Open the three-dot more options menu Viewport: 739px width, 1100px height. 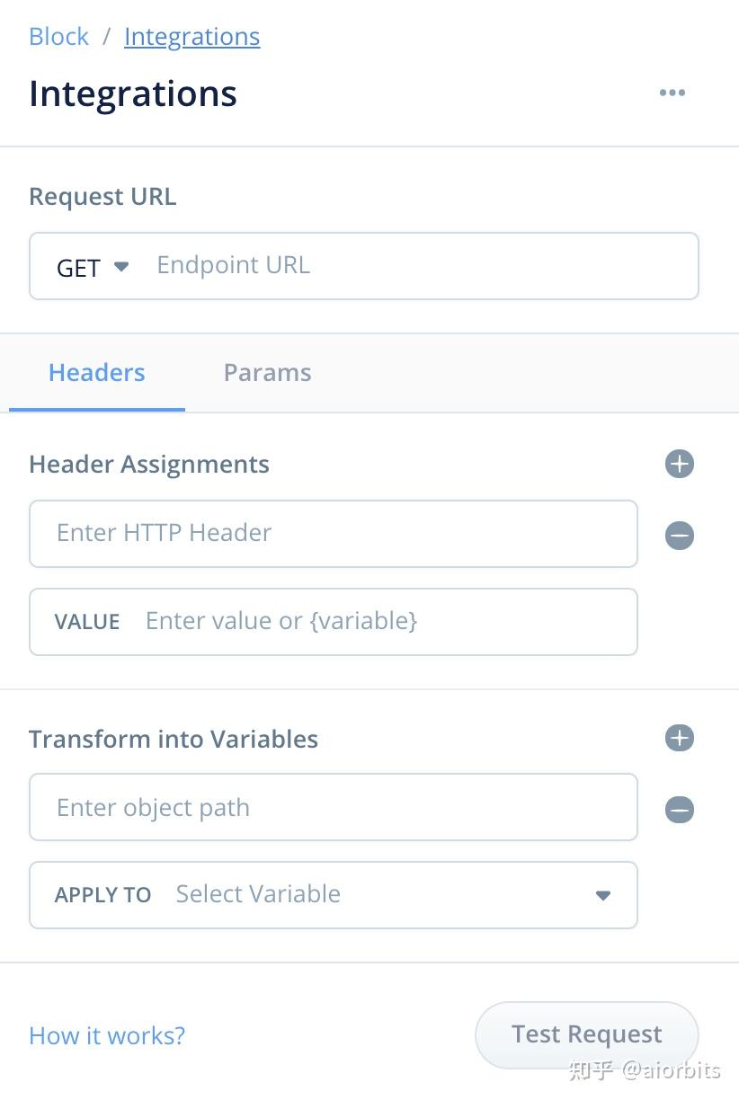672,93
